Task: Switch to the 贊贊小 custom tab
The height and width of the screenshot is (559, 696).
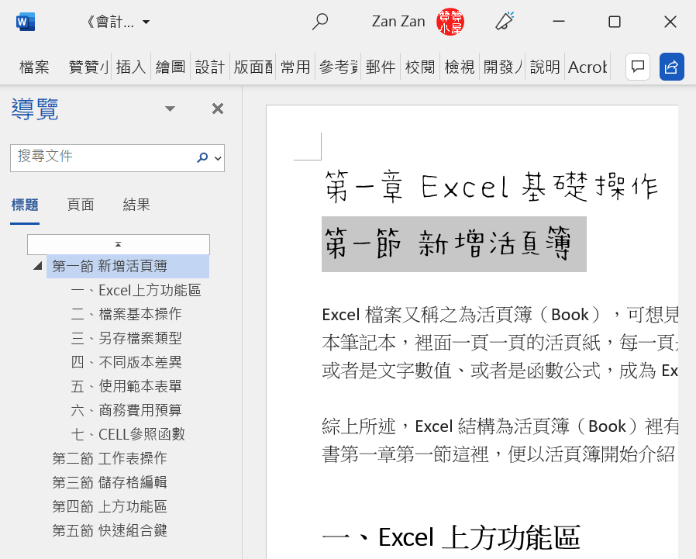Action: pos(88,67)
